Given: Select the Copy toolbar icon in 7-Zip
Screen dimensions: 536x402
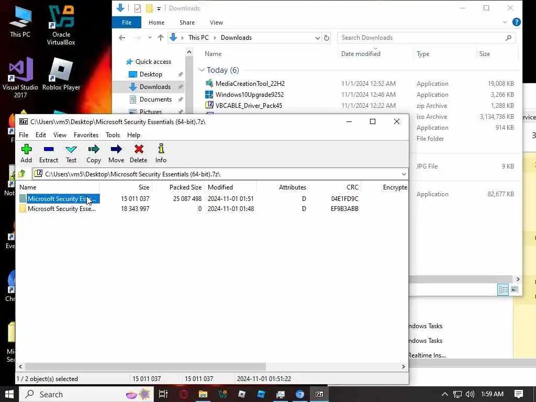Looking at the screenshot, I should pos(94,153).
